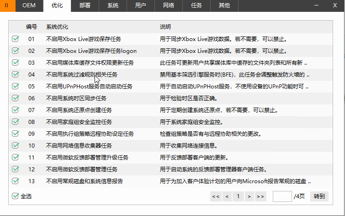Click the current page number 1 button
The width and height of the screenshot is (345, 216).
click(x=238, y=196)
